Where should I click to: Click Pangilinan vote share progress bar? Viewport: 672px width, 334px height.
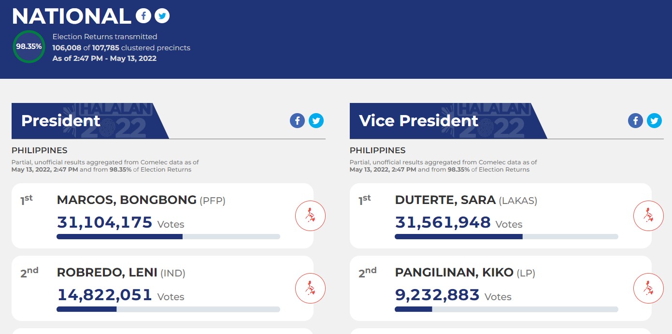pyautogui.click(x=506, y=309)
